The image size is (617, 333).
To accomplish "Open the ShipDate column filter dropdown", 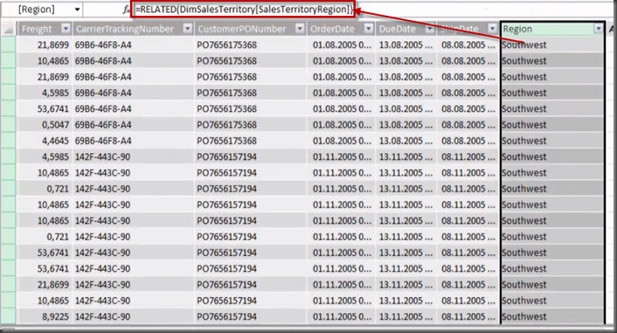I will click(492, 28).
